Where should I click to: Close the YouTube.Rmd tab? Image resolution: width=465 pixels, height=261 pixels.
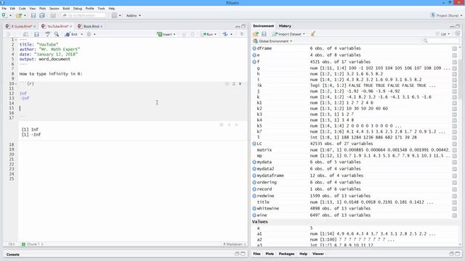point(71,27)
